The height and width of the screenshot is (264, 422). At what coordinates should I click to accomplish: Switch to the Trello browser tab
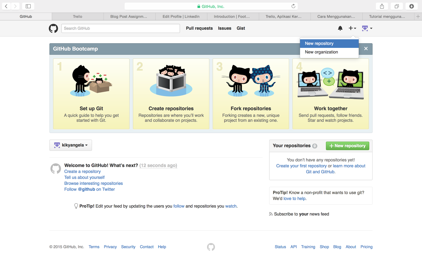click(77, 16)
